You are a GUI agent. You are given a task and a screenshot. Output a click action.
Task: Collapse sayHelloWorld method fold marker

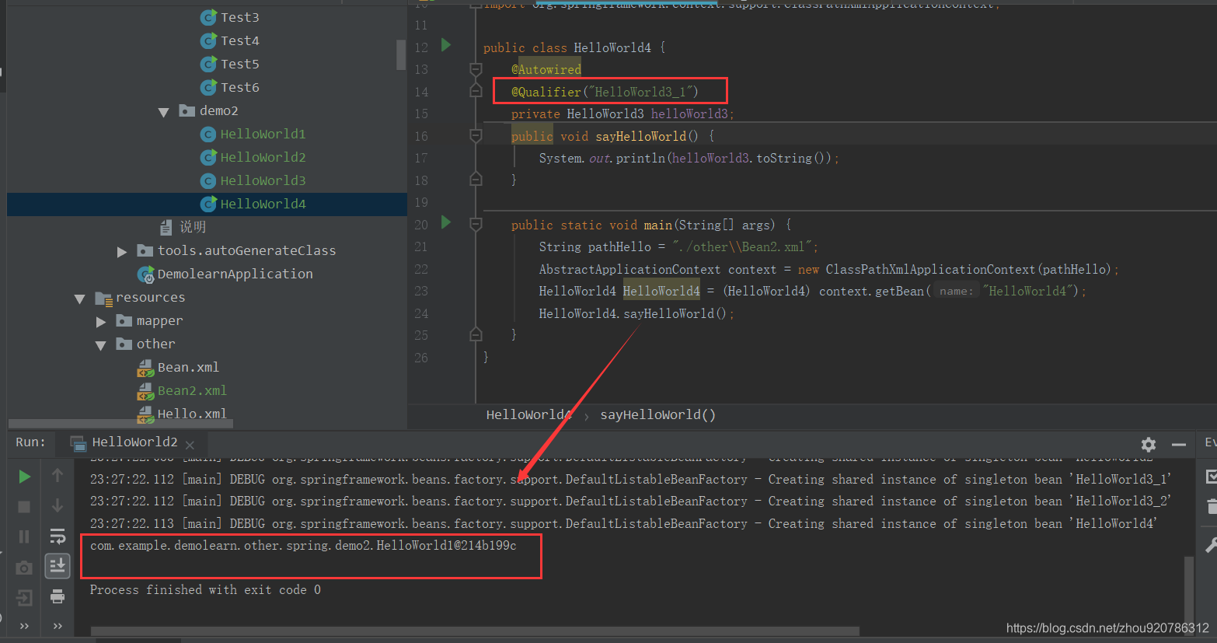(x=476, y=136)
